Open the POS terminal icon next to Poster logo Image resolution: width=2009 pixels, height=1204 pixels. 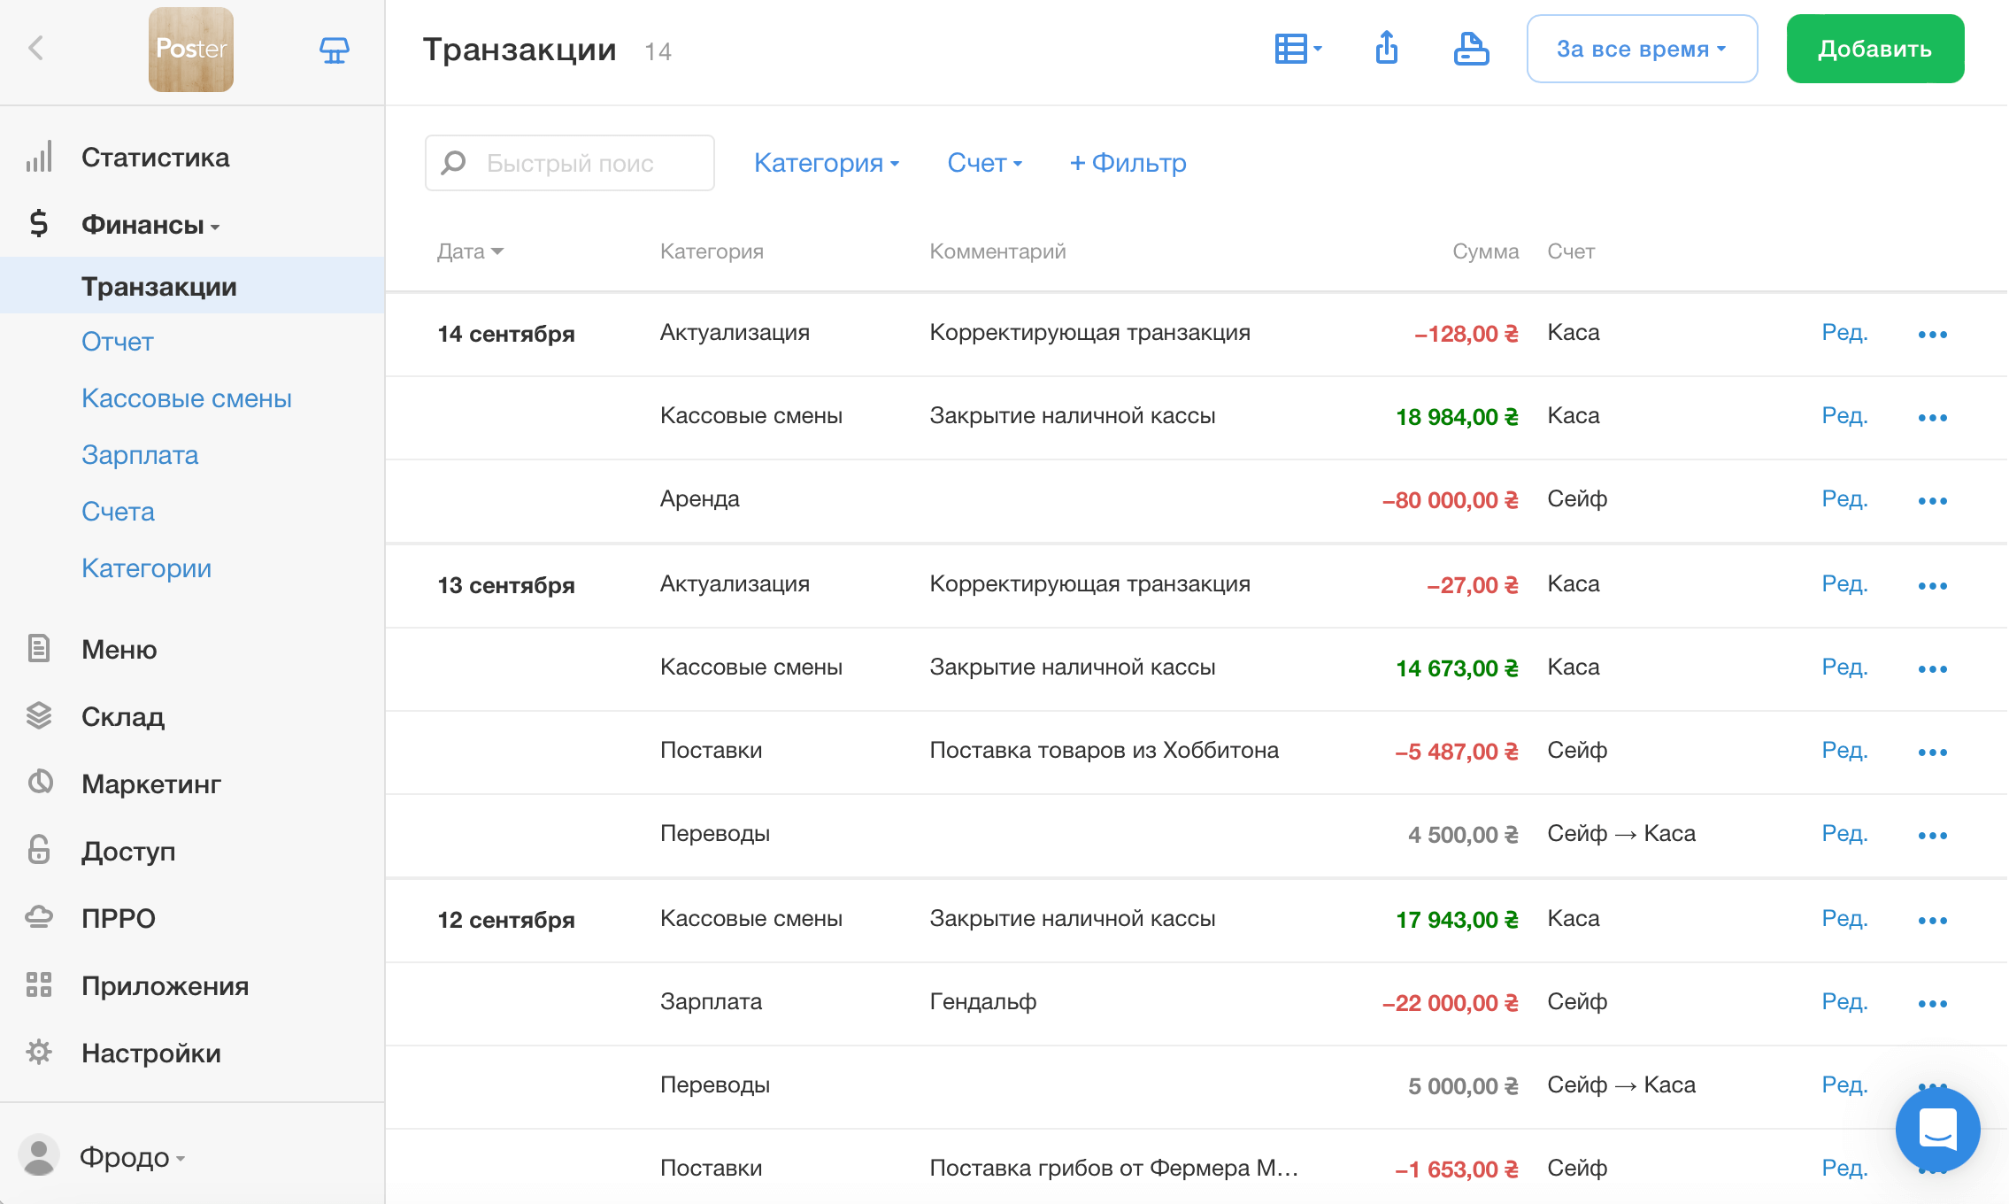(x=334, y=50)
